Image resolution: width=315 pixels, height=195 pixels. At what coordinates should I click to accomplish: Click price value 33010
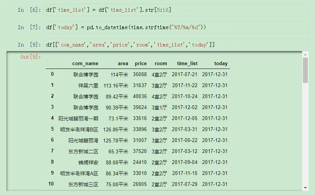(x=140, y=173)
